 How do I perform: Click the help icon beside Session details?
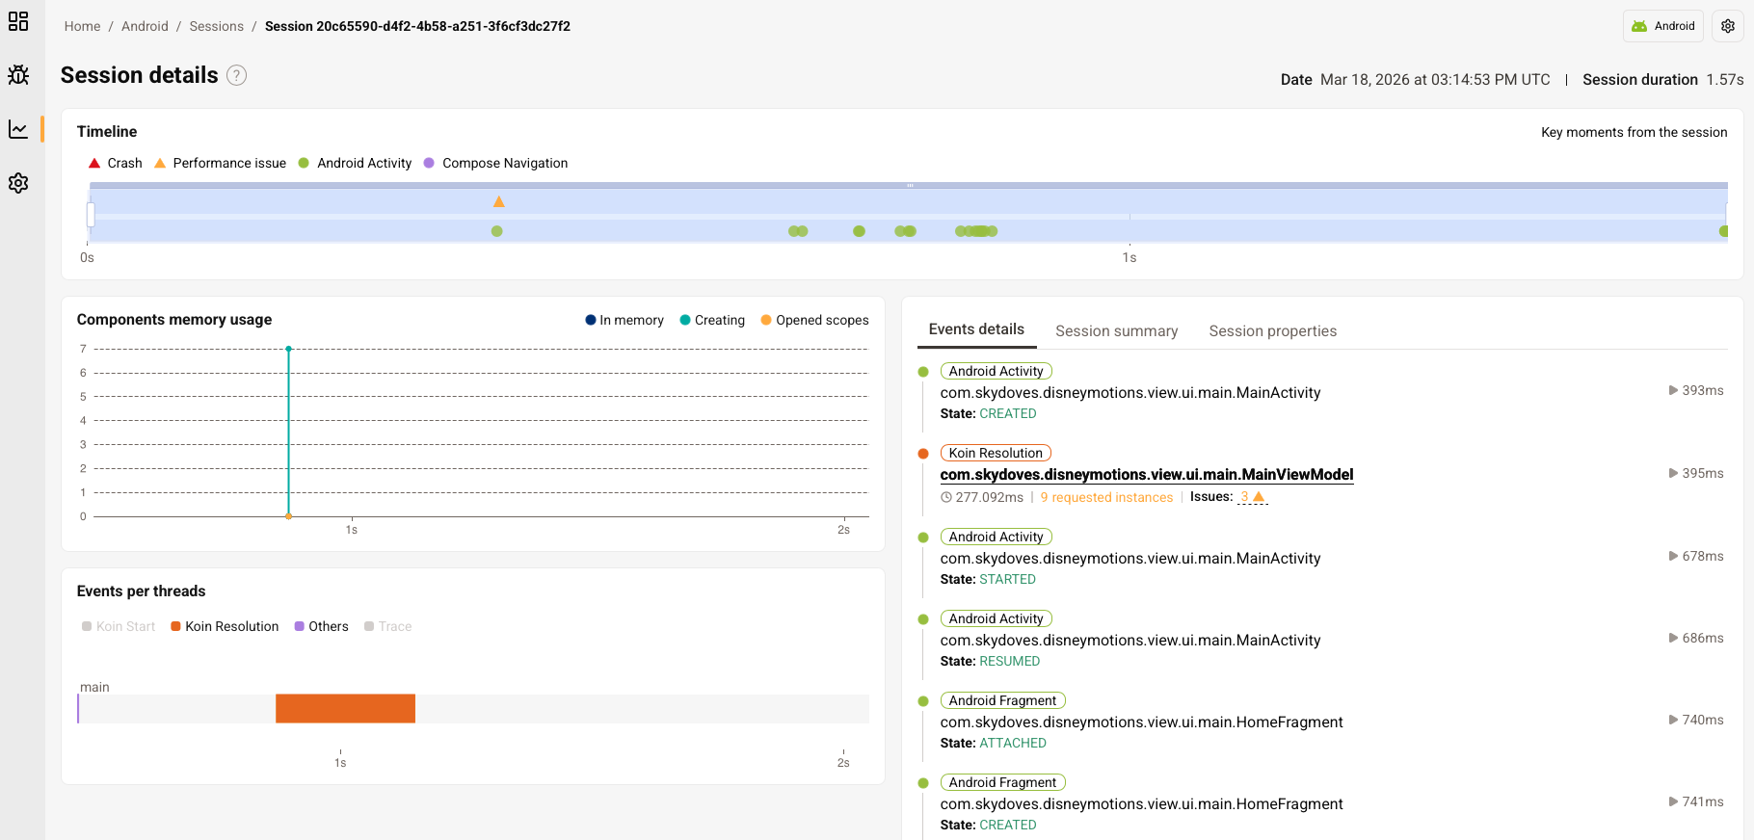tap(236, 75)
